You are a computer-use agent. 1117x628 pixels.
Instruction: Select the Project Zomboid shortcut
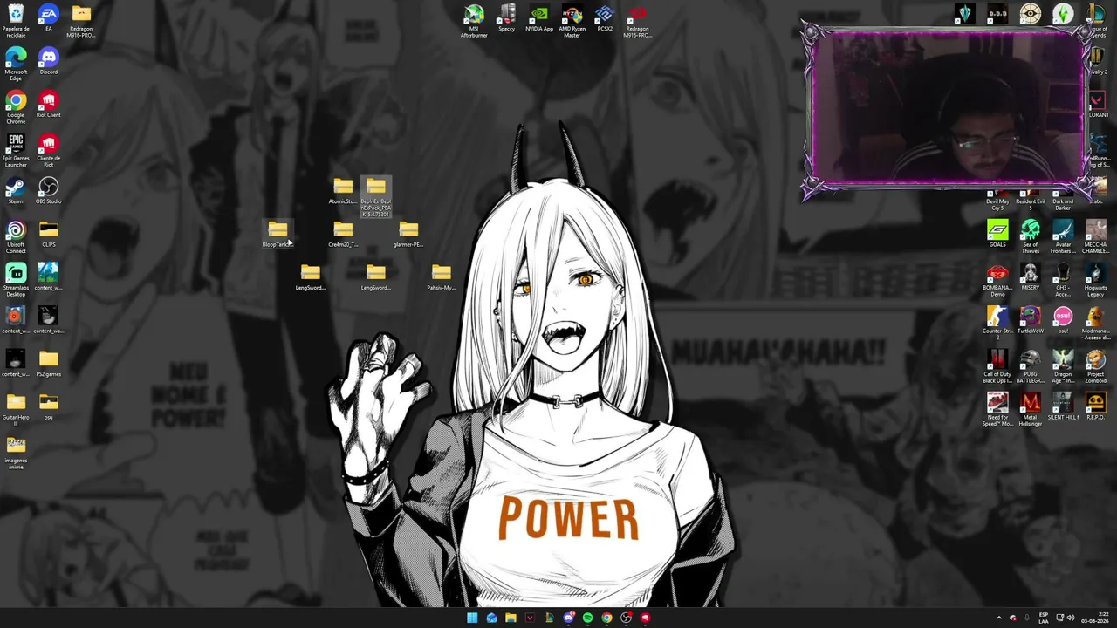click(x=1095, y=367)
